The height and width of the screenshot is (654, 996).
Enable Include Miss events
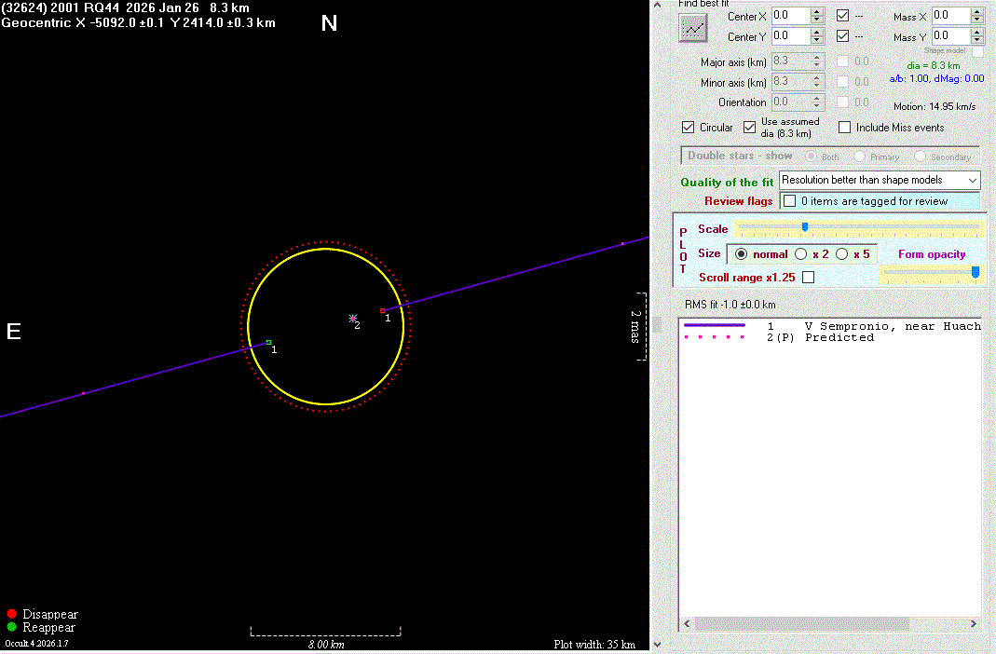tap(845, 128)
